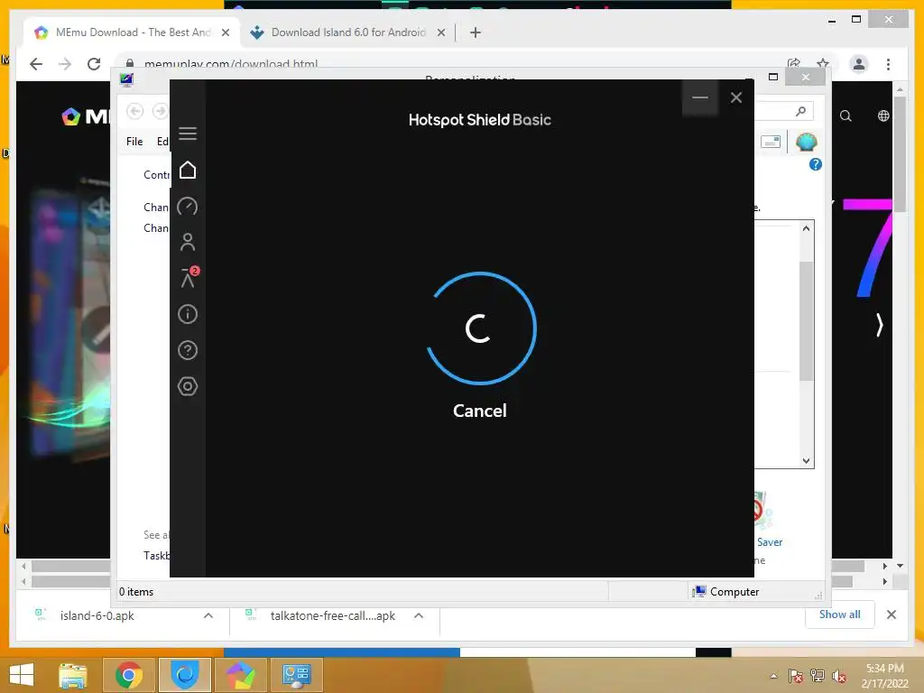This screenshot has height=693, width=924.
Task: Expand options for island-6-0.apk download
Action: coord(208,615)
